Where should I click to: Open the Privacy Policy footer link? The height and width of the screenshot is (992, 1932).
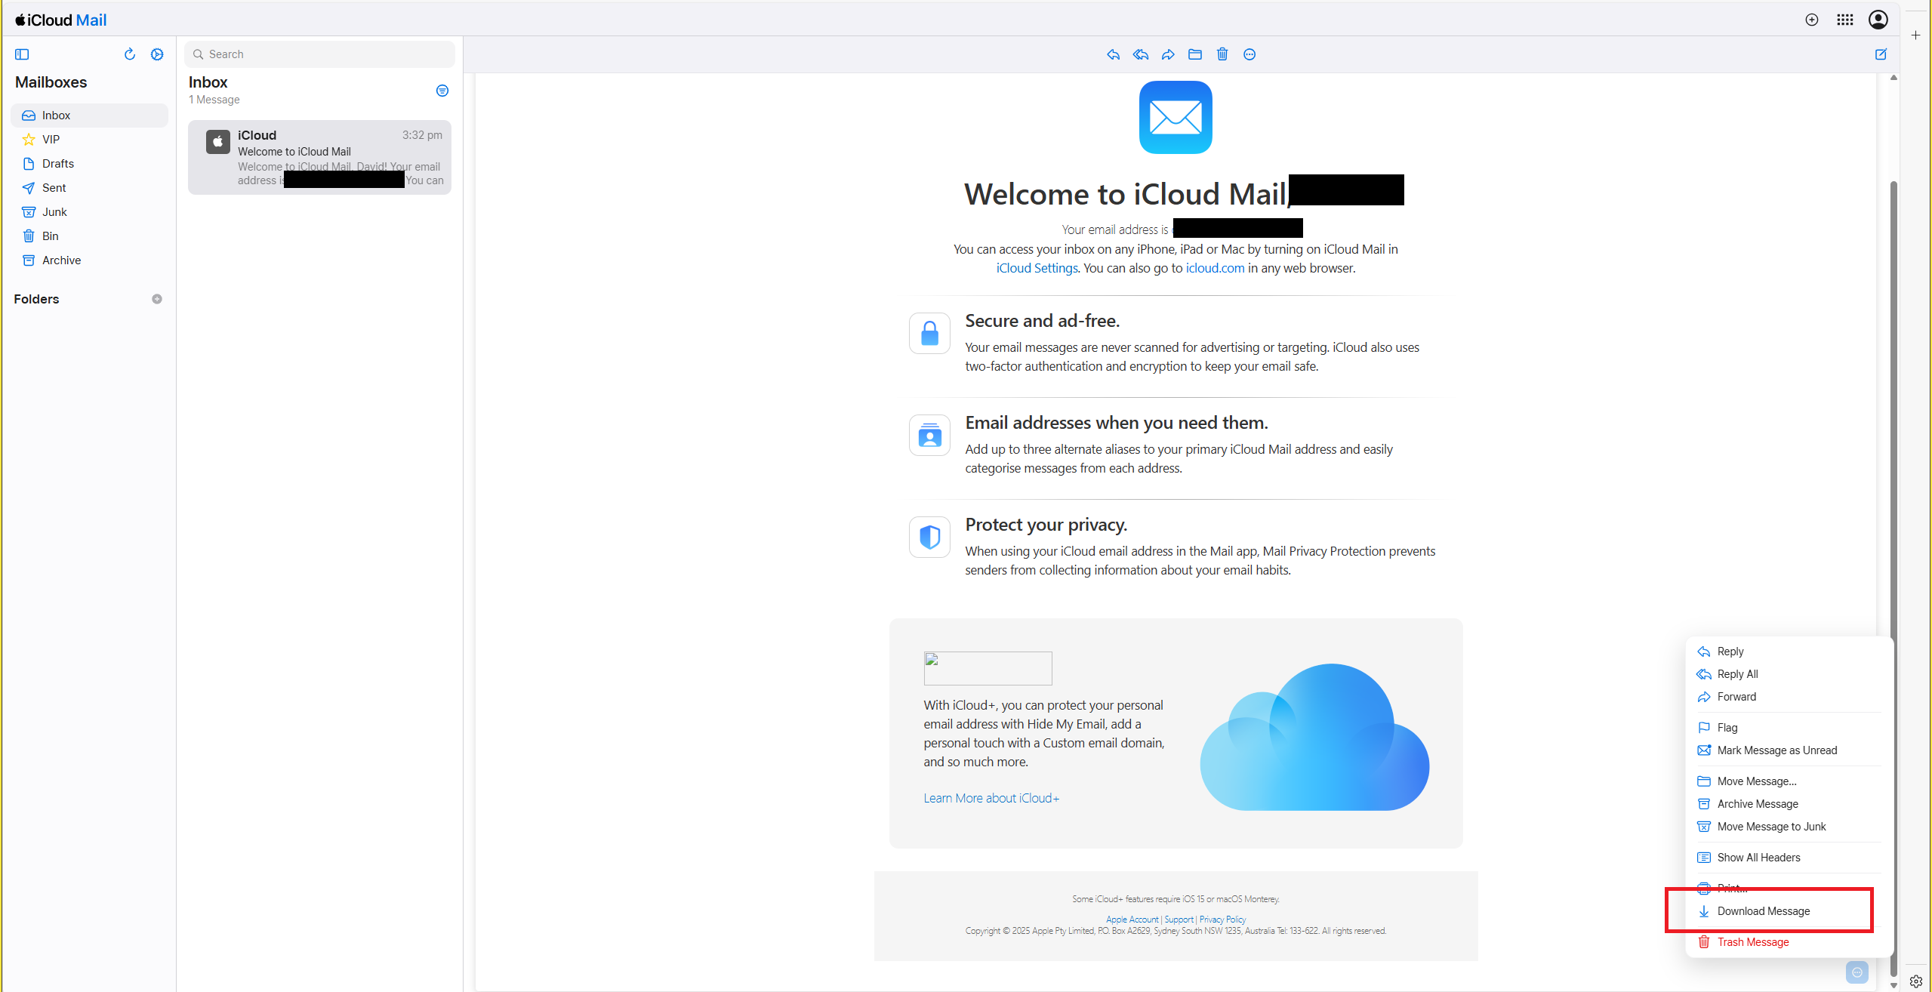point(1222,920)
